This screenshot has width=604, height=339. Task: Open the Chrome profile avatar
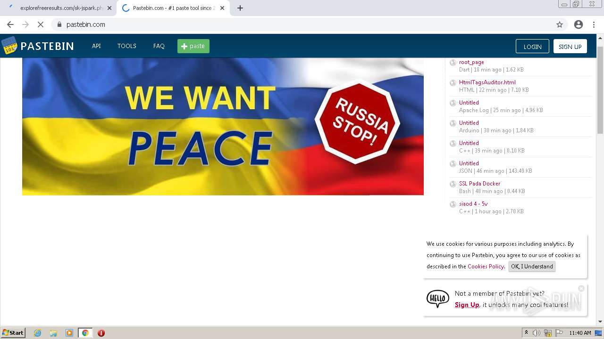tap(579, 24)
